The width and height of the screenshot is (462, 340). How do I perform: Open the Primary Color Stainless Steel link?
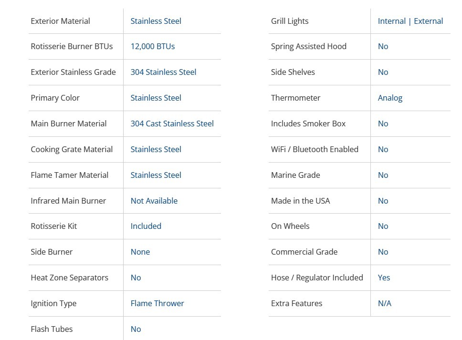(x=156, y=98)
